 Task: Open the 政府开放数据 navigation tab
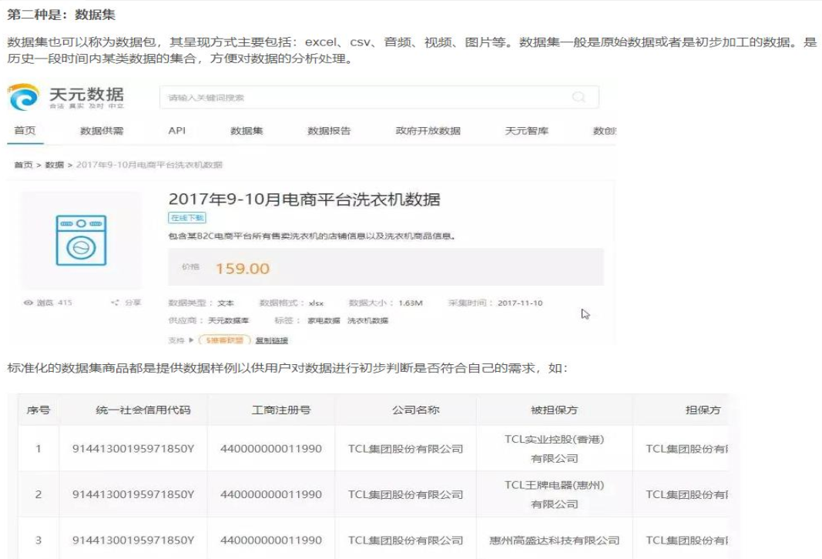pos(428,131)
